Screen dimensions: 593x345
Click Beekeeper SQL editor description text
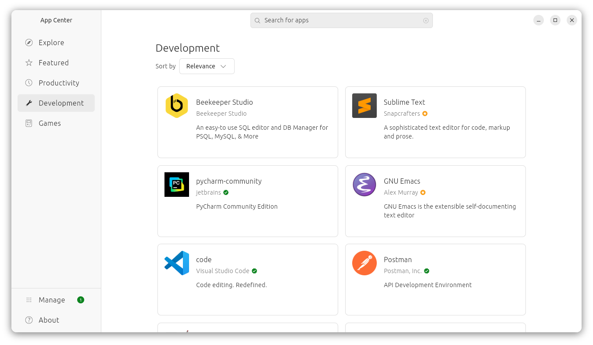262,132
